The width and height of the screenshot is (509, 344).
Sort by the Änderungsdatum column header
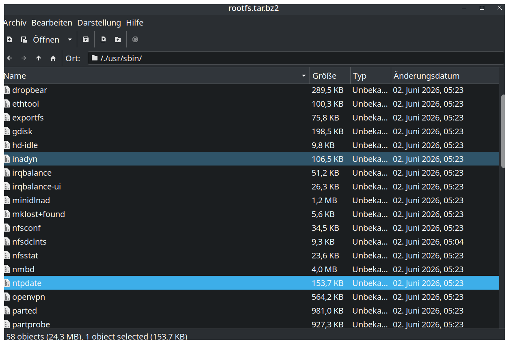pyautogui.click(x=445, y=76)
